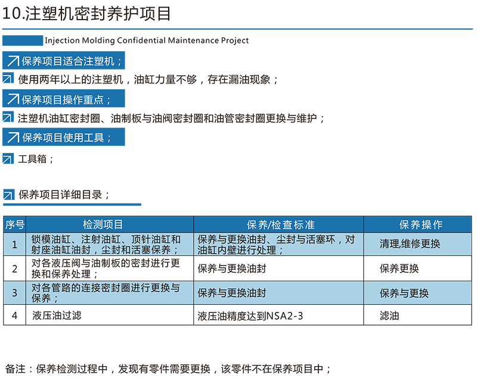The width and height of the screenshot is (477, 381).
Task: Click the row number 2 cell
Action: tap(14, 268)
